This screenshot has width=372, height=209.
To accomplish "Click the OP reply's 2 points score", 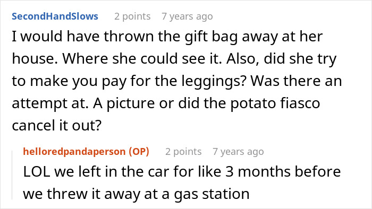I will coord(183,152).
